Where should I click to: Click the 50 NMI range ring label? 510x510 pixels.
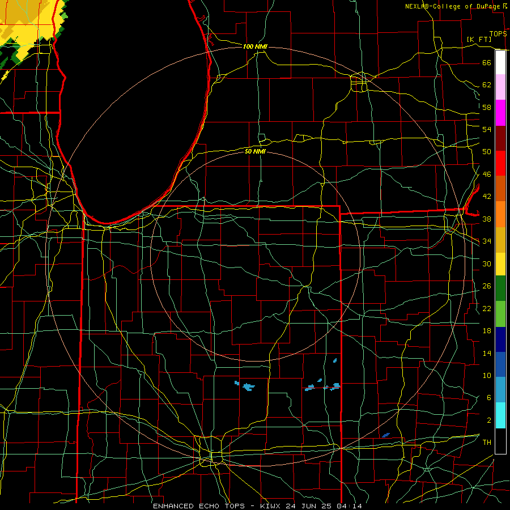pyautogui.click(x=255, y=151)
